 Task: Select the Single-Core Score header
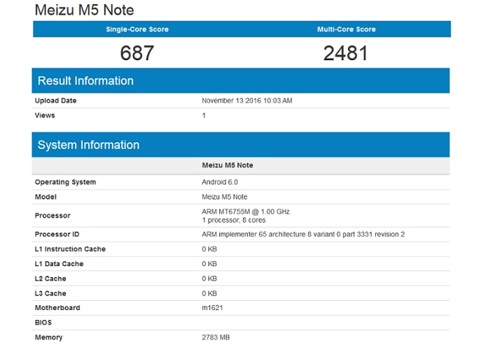137,29
